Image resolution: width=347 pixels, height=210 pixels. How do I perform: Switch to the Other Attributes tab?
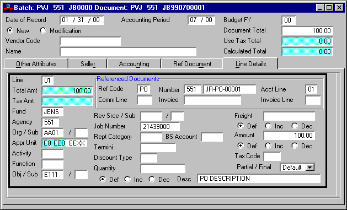(x=36, y=64)
